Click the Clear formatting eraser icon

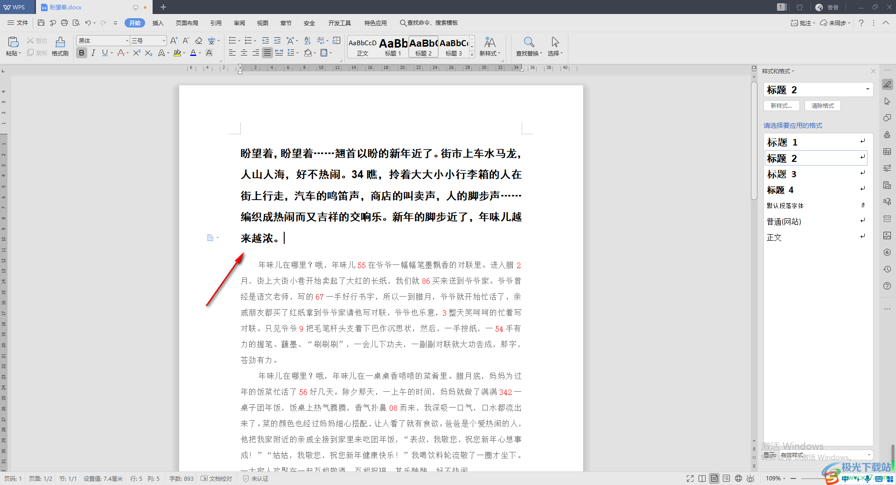199,41
